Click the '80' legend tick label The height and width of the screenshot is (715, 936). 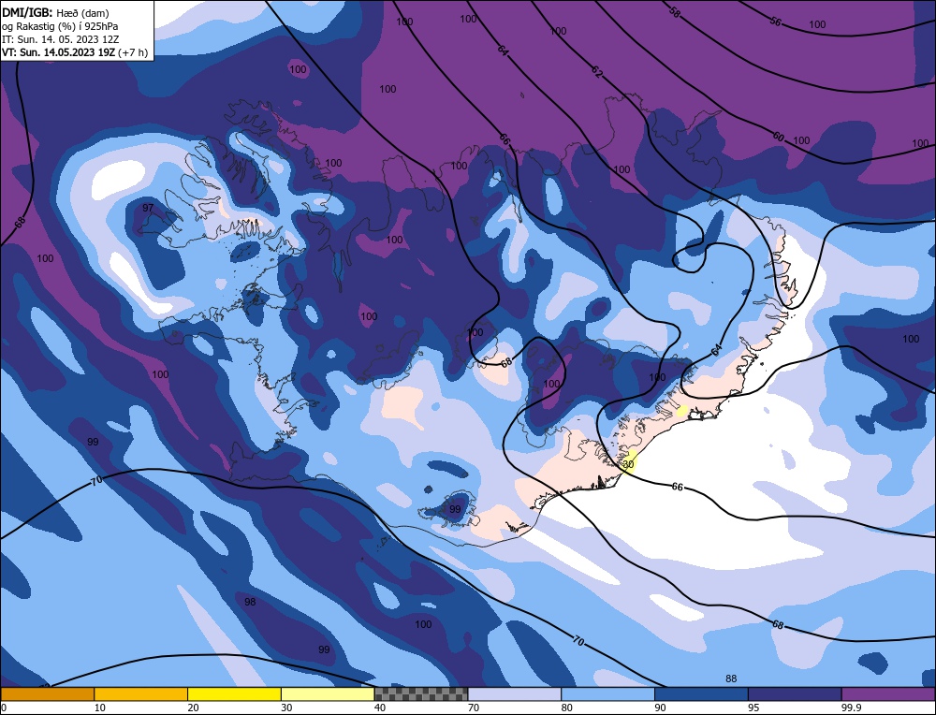click(566, 708)
